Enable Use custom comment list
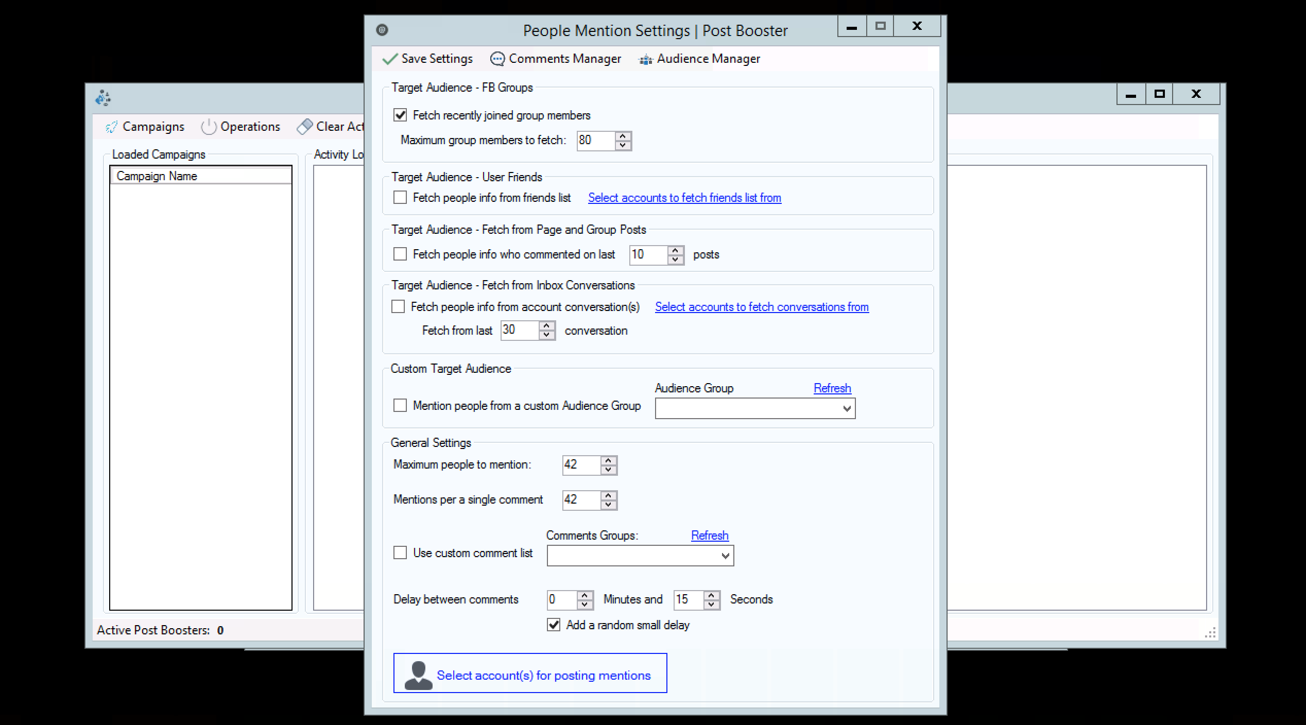Viewport: 1306px width, 725px height. [x=400, y=553]
